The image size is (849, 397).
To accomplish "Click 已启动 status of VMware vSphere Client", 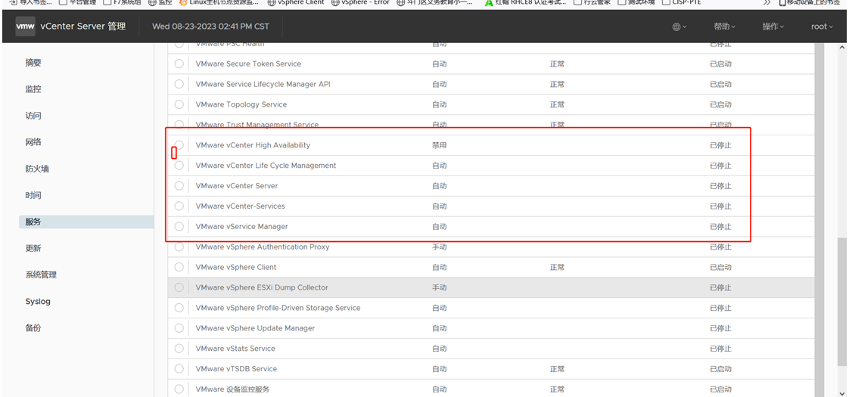I will tap(720, 267).
